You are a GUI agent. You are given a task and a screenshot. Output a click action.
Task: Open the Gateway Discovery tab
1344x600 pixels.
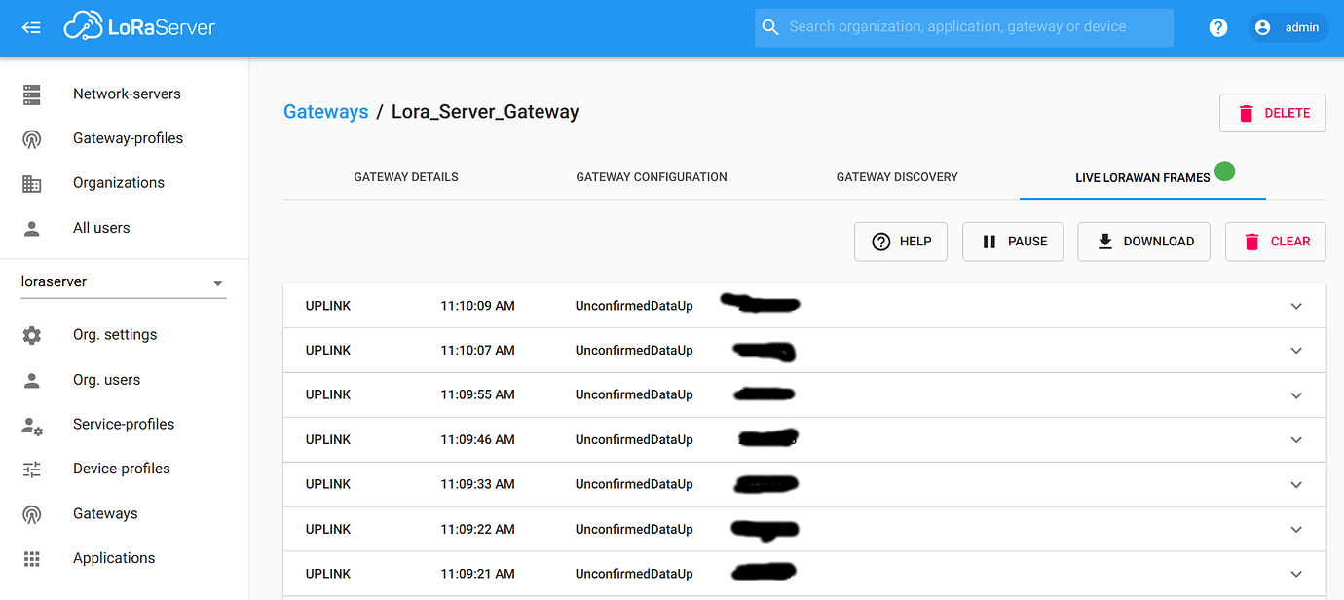coord(897,176)
